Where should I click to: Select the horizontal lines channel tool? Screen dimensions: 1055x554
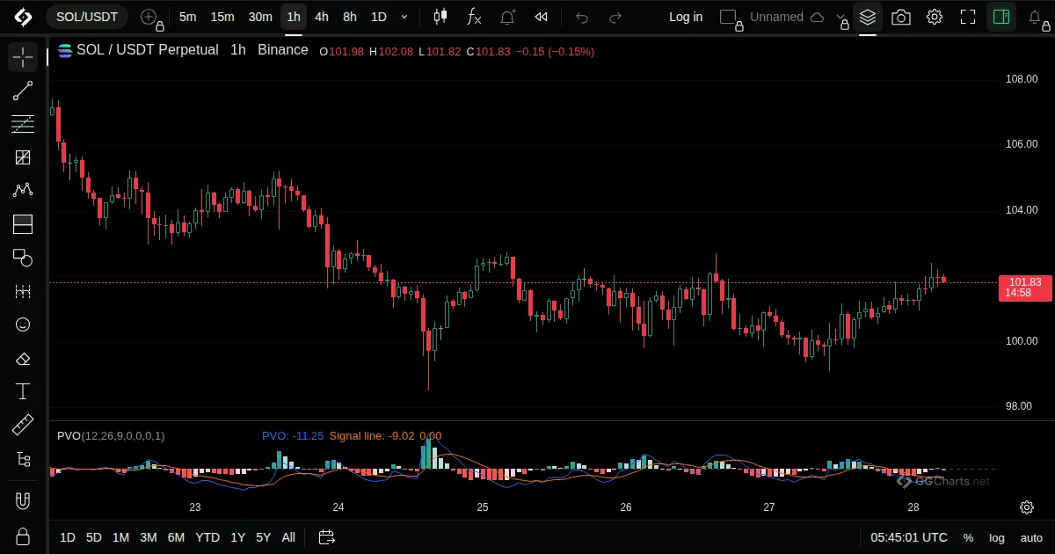click(x=23, y=124)
